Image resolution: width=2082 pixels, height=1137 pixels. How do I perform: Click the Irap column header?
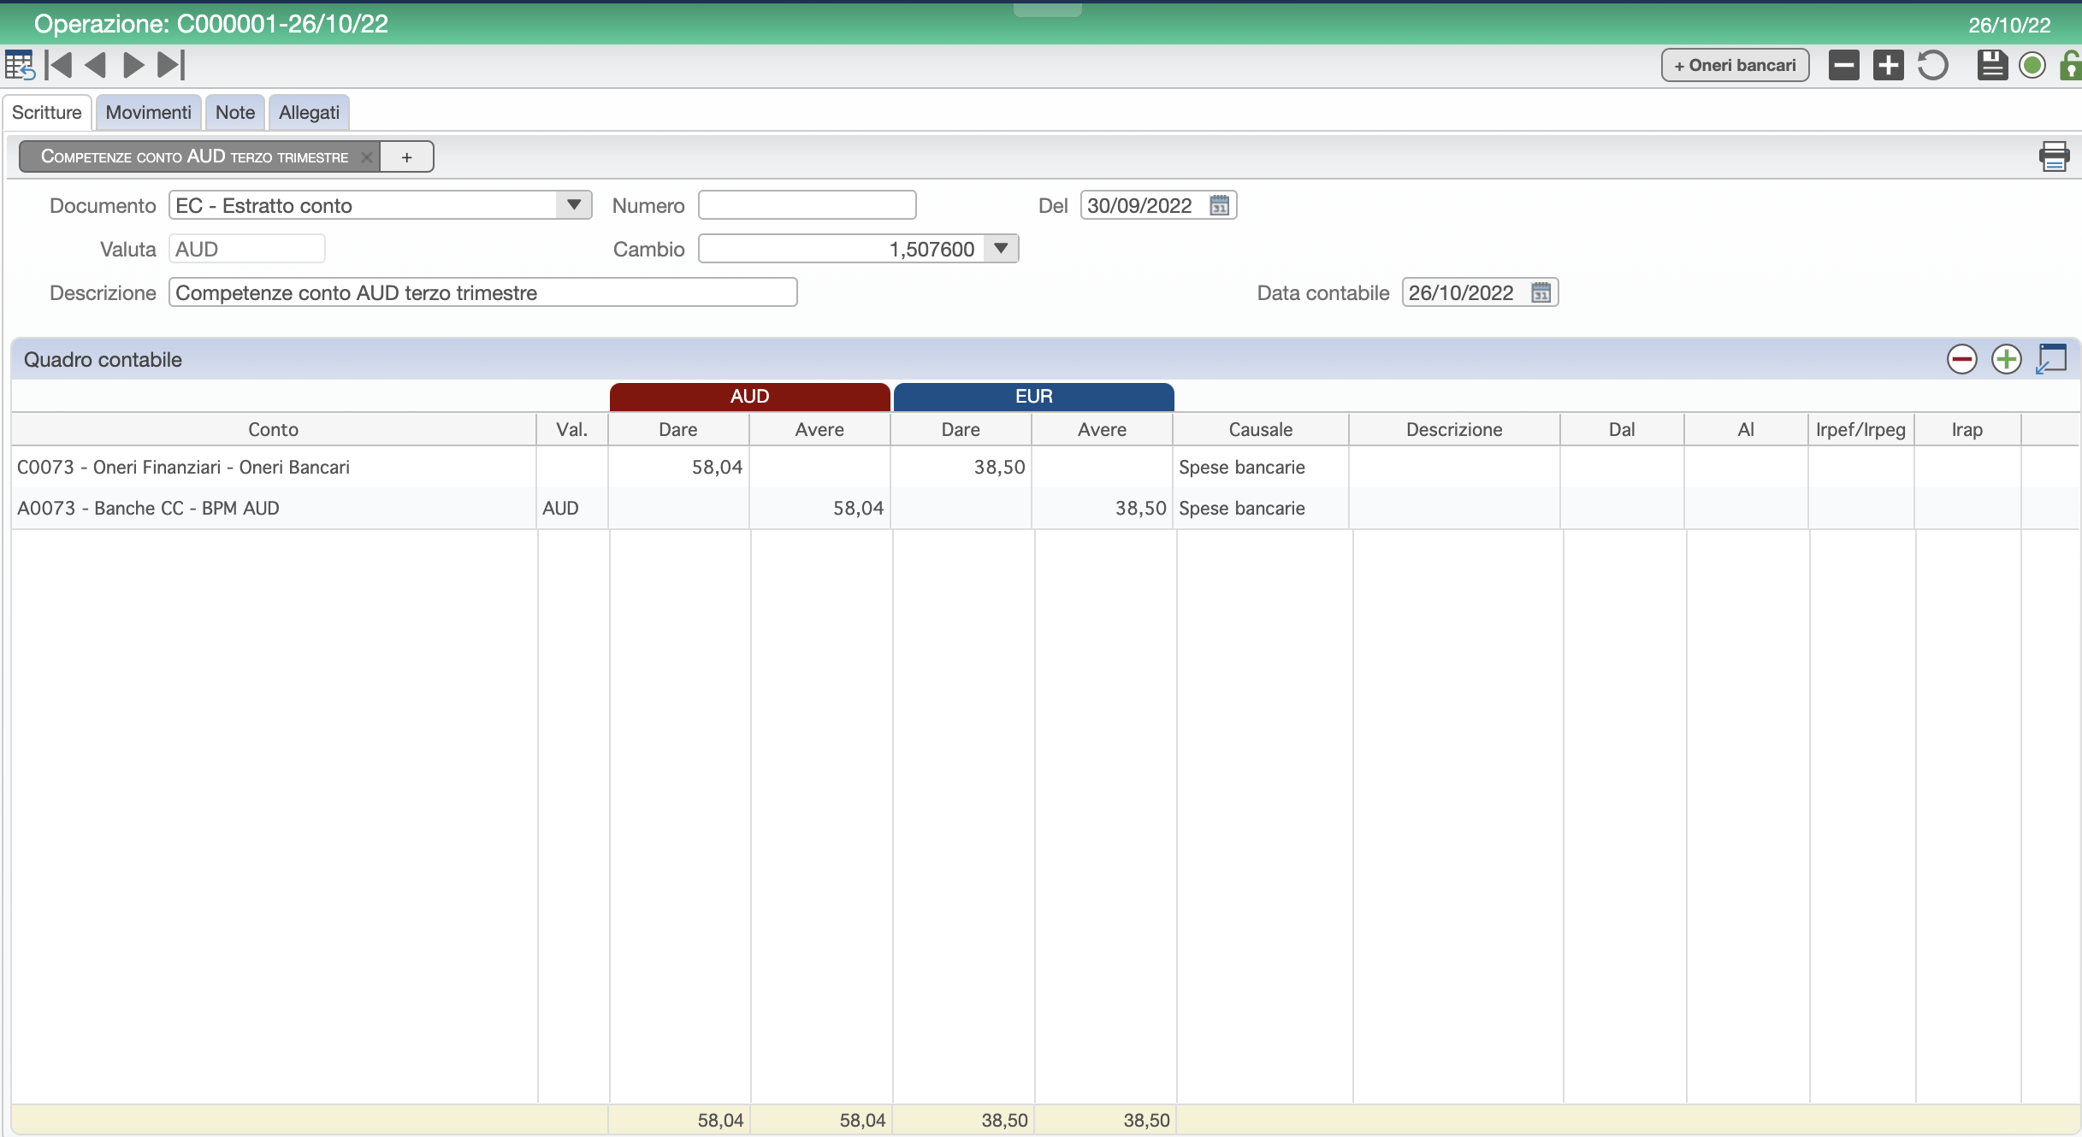point(1967,429)
